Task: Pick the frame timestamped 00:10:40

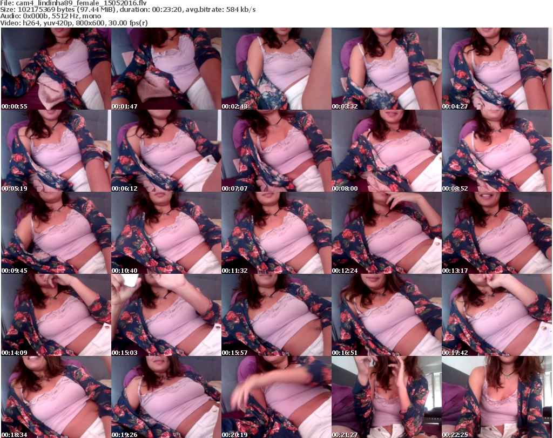Action: click(166, 233)
